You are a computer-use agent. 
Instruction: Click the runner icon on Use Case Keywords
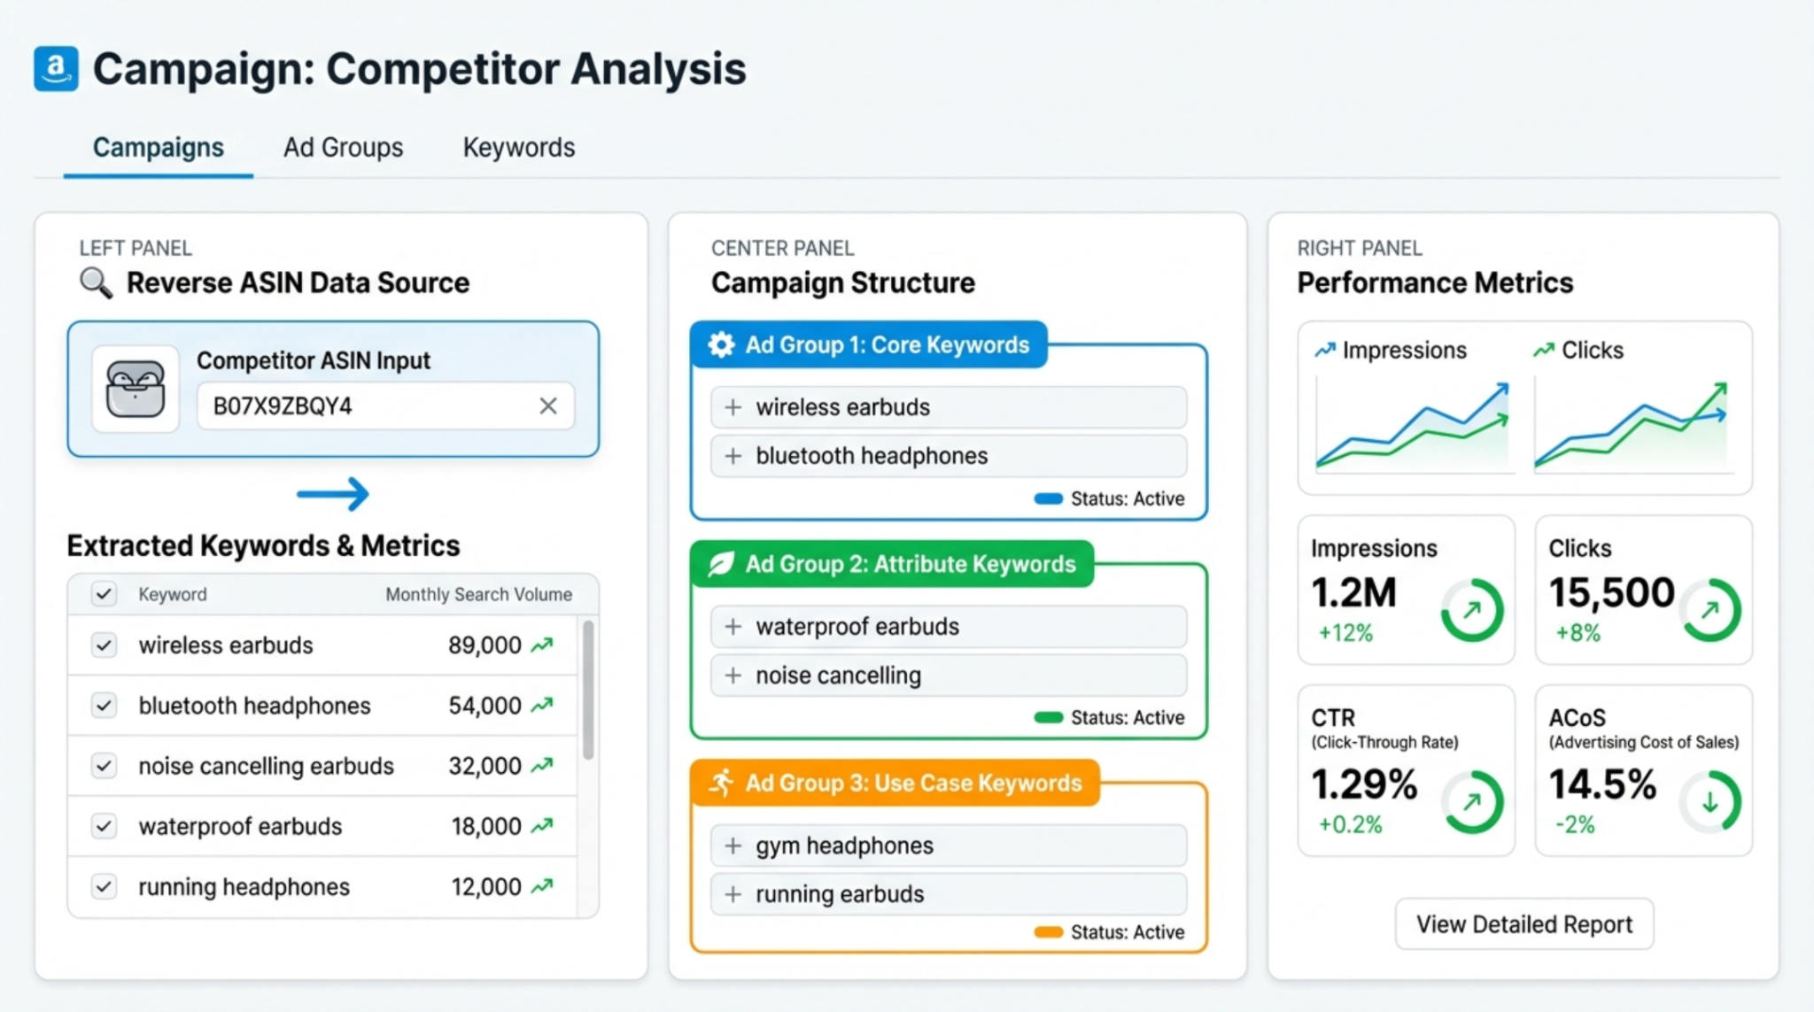pos(722,783)
